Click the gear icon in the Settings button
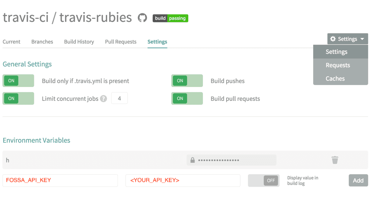 [333, 39]
